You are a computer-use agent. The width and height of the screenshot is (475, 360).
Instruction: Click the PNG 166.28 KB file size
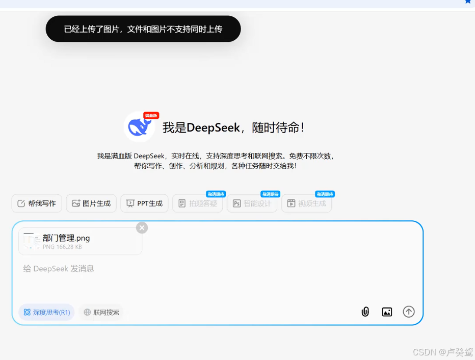[x=62, y=247]
